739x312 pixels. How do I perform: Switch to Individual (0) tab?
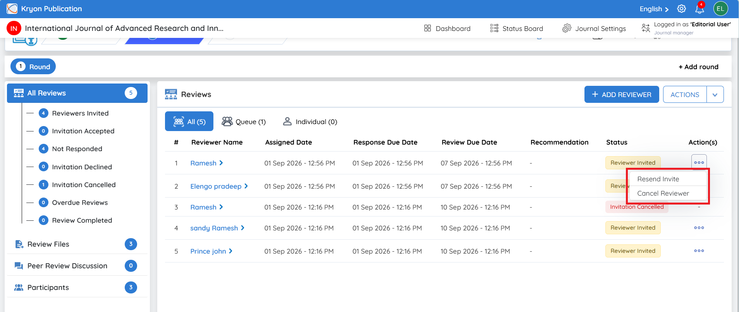(310, 122)
